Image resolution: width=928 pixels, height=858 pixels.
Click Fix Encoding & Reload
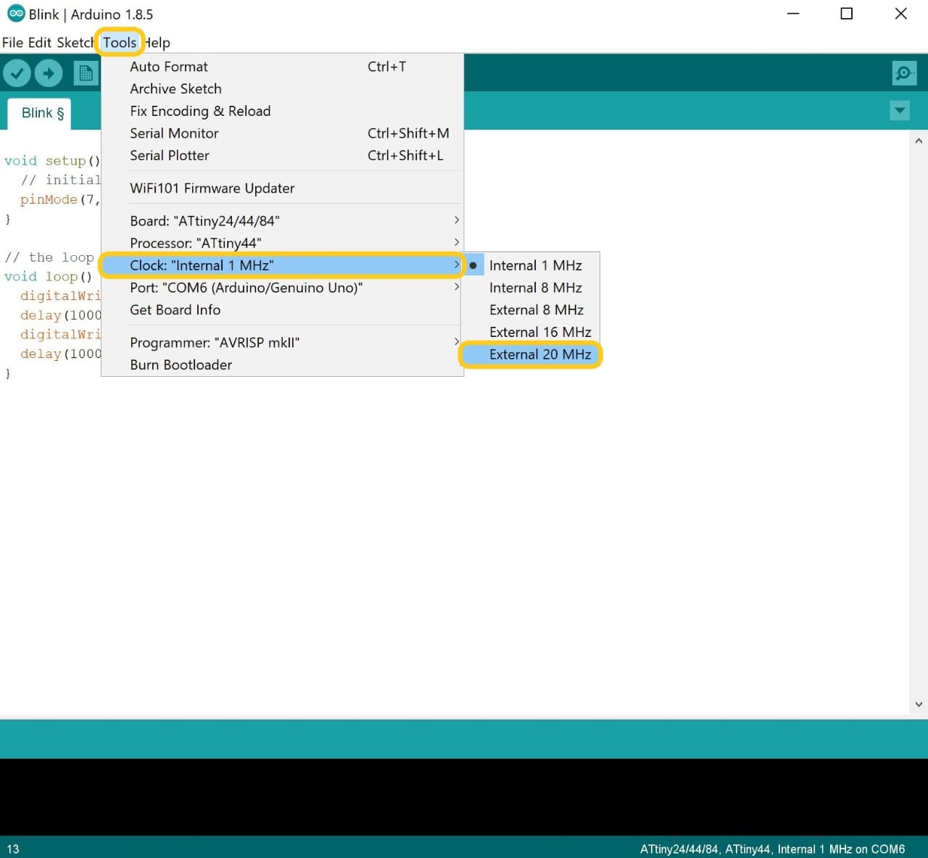click(x=281, y=112)
